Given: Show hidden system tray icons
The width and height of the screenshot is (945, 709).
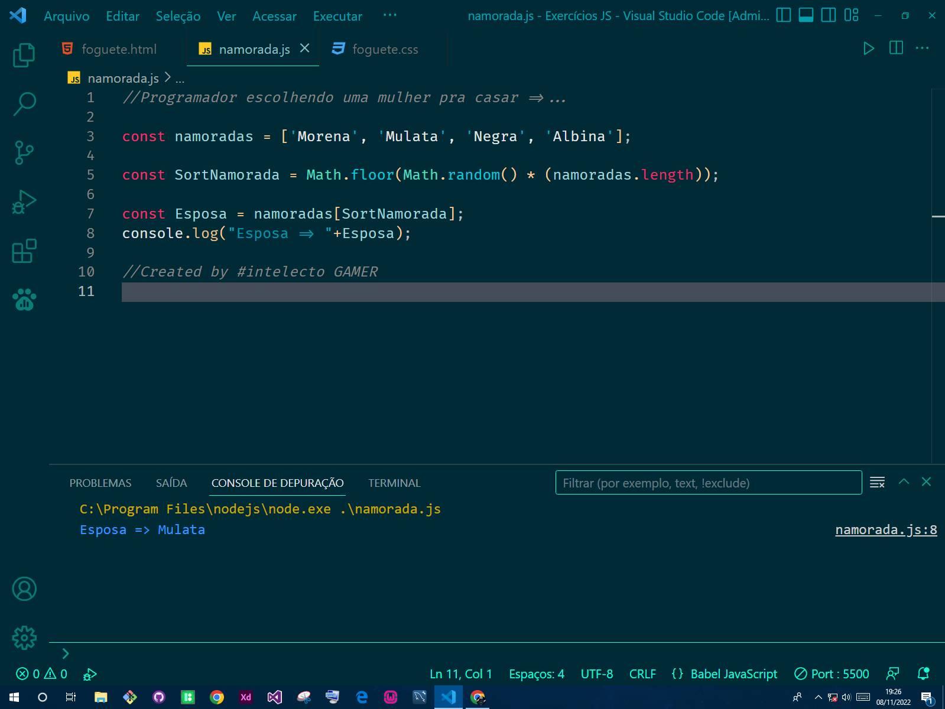Looking at the screenshot, I should point(818,697).
